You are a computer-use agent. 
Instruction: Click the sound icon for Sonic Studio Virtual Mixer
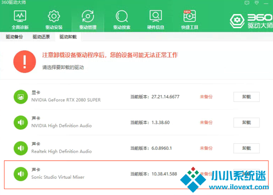(21, 174)
